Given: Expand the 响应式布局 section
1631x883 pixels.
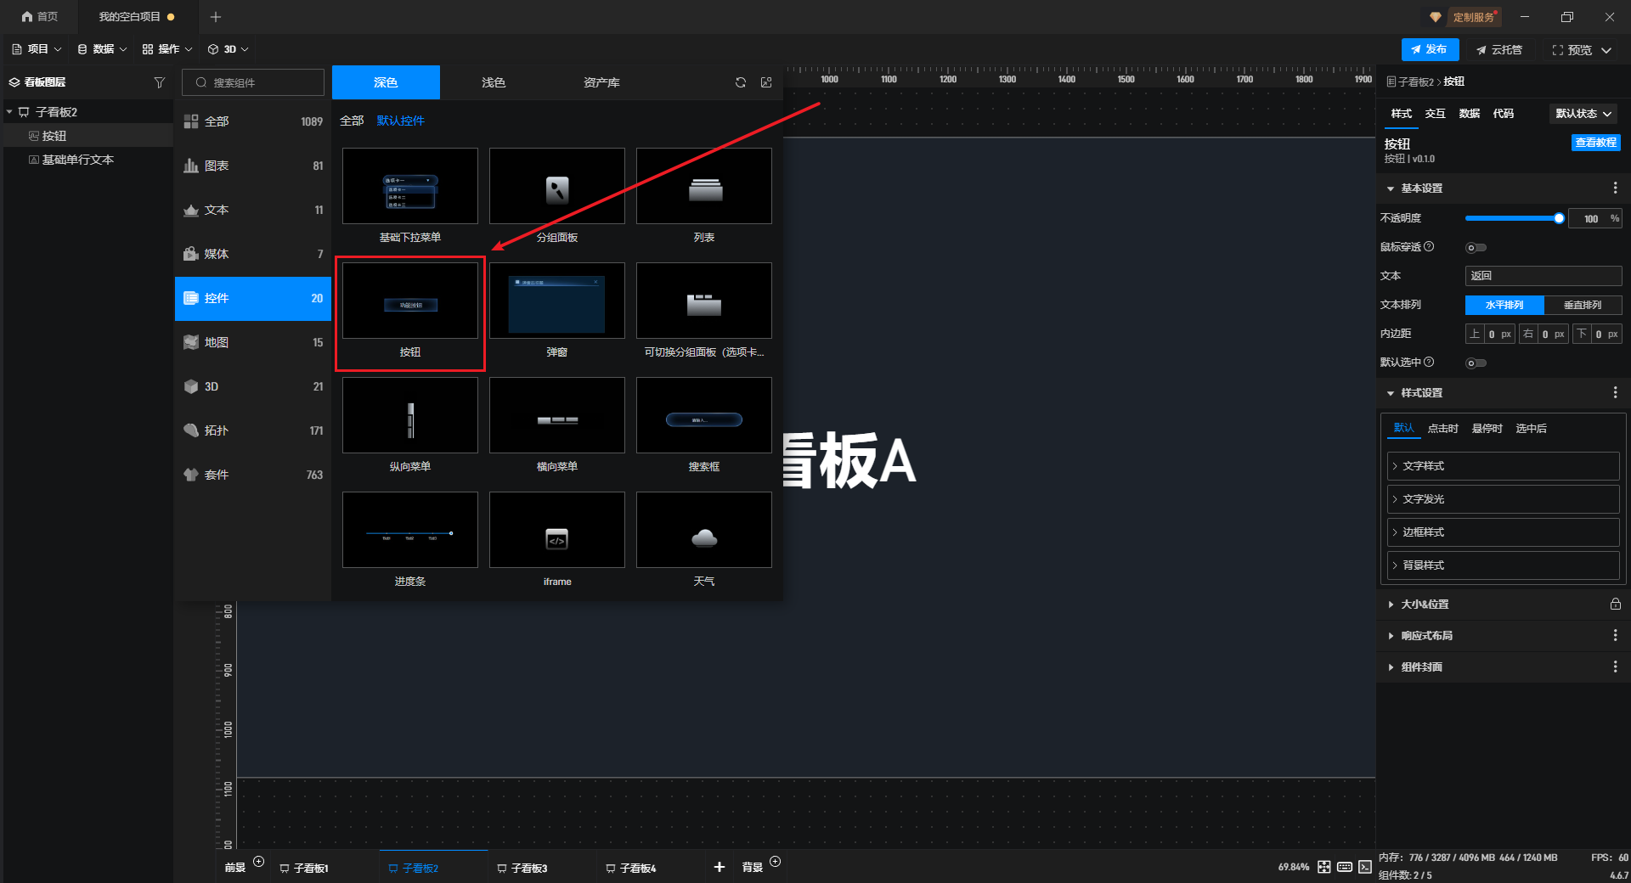Looking at the screenshot, I should [1427, 636].
